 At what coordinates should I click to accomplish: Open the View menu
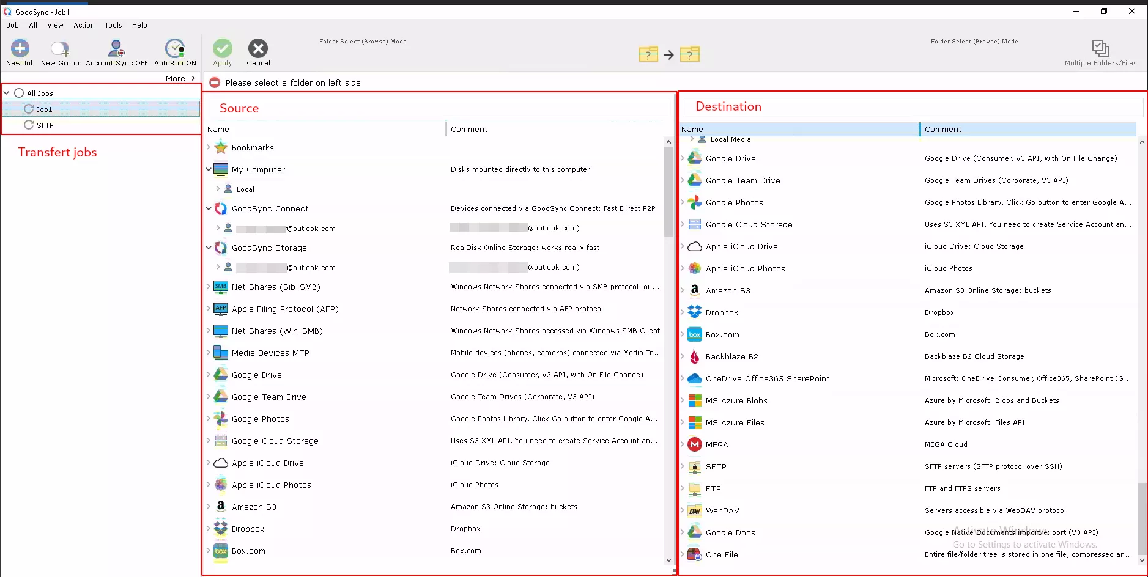coord(55,25)
